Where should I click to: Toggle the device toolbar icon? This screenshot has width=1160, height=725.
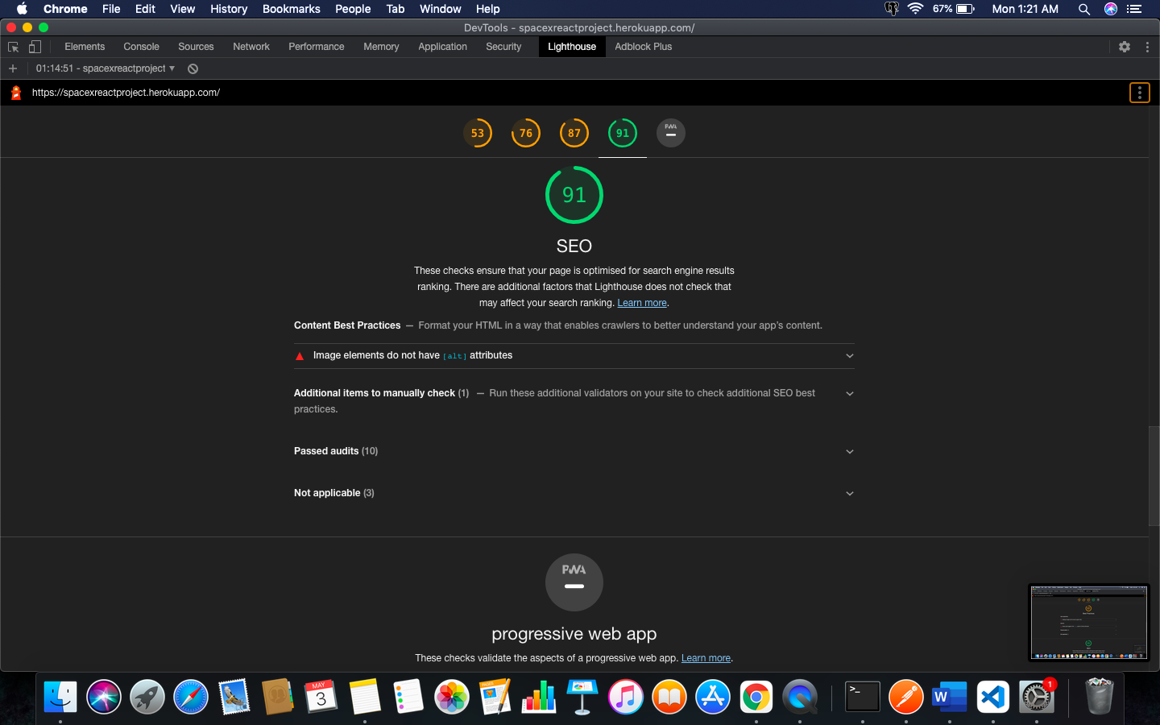(35, 47)
